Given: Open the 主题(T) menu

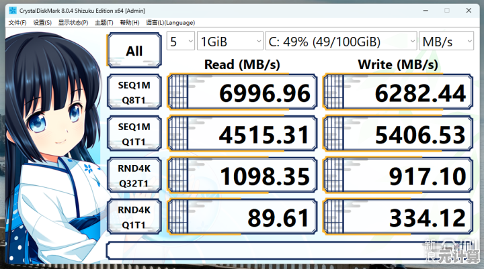Looking at the screenshot, I should [x=104, y=23].
